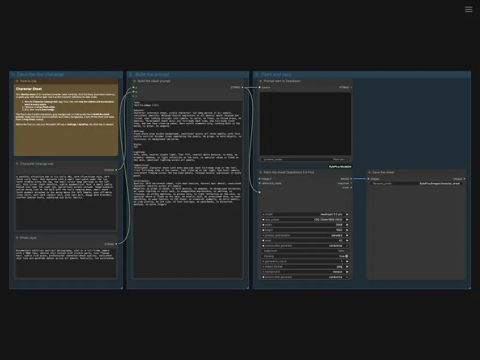Select next size_preset with the right arrow
Viewport: 480px width, 360px height.
[x=347, y=220]
